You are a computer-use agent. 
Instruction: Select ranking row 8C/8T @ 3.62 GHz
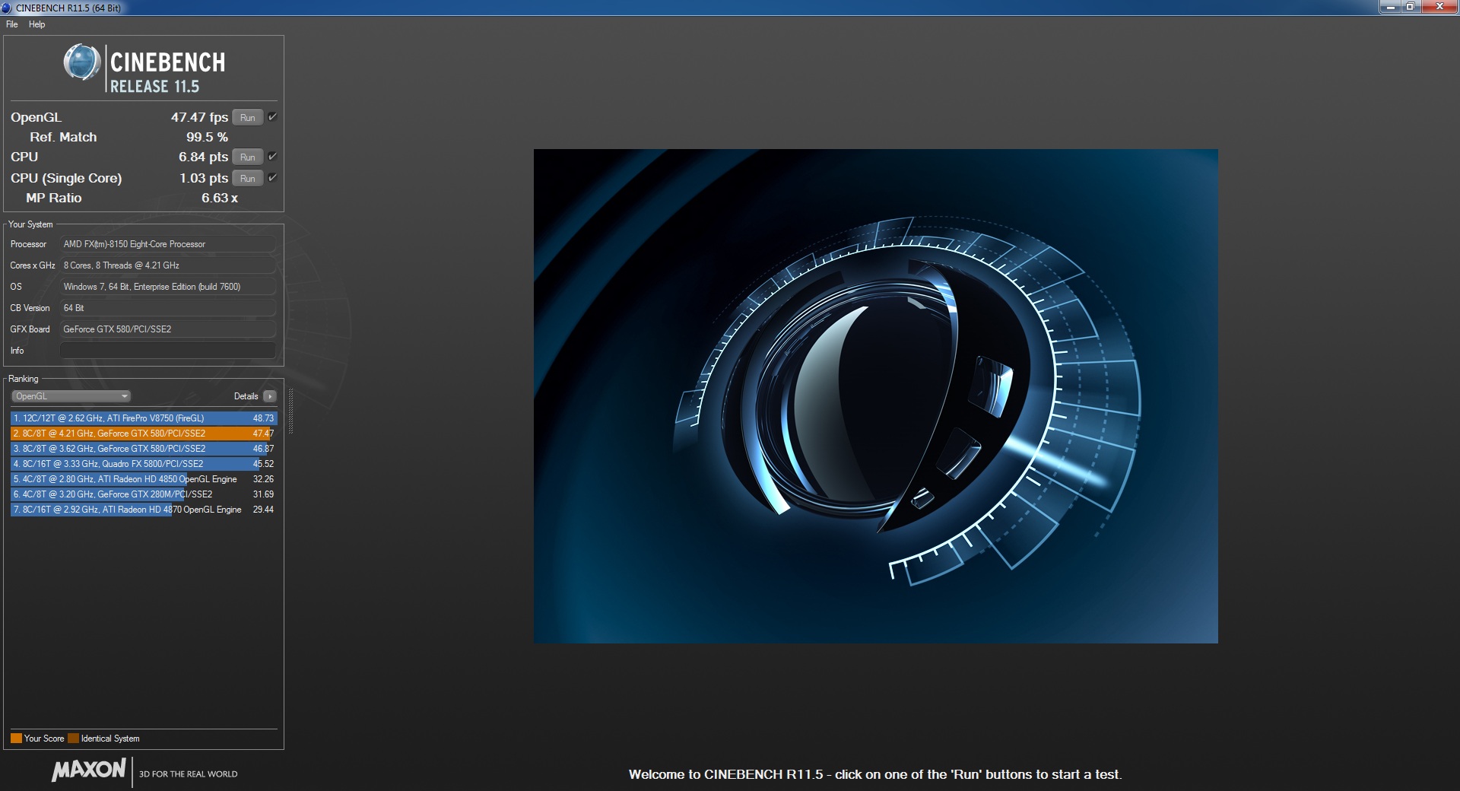pyautogui.click(x=144, y=449)
